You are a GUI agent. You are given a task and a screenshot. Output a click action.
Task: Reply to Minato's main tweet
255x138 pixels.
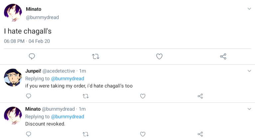[32, 57]
